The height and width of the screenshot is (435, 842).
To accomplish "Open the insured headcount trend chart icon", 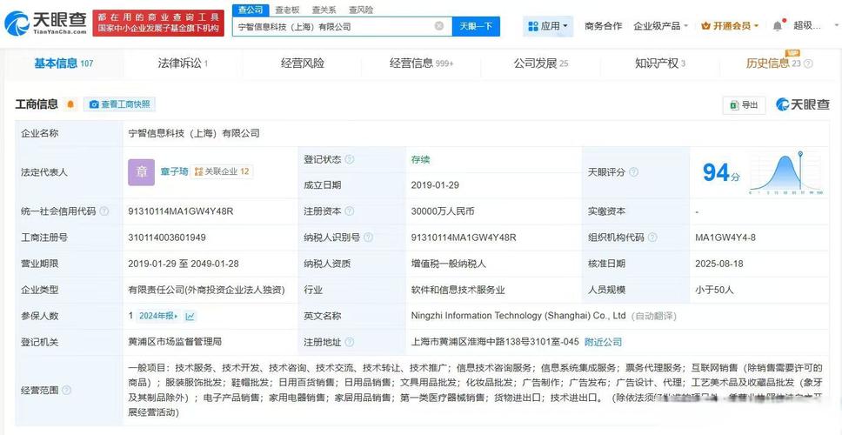I will coord(190,317).
